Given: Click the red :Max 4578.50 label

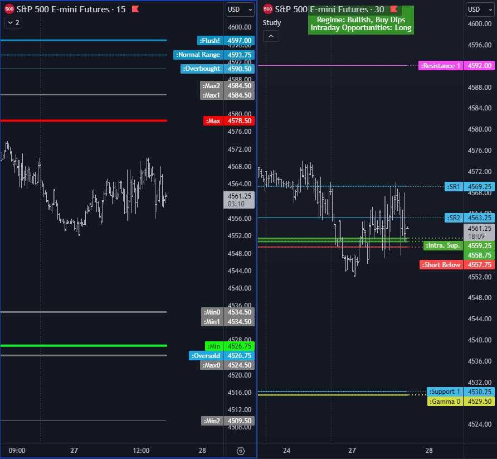Looking at the screenshot, I should point(229,121).
